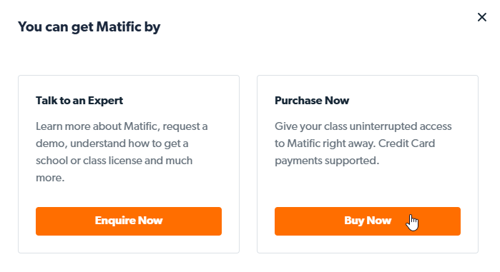Click the 'You can get Matific by' title

click(89, 27)
